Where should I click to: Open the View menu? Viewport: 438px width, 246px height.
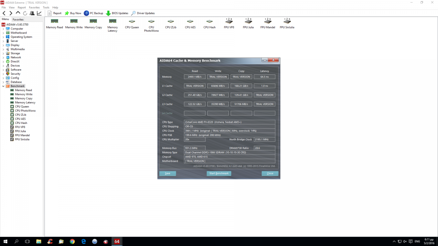(12, 7)
